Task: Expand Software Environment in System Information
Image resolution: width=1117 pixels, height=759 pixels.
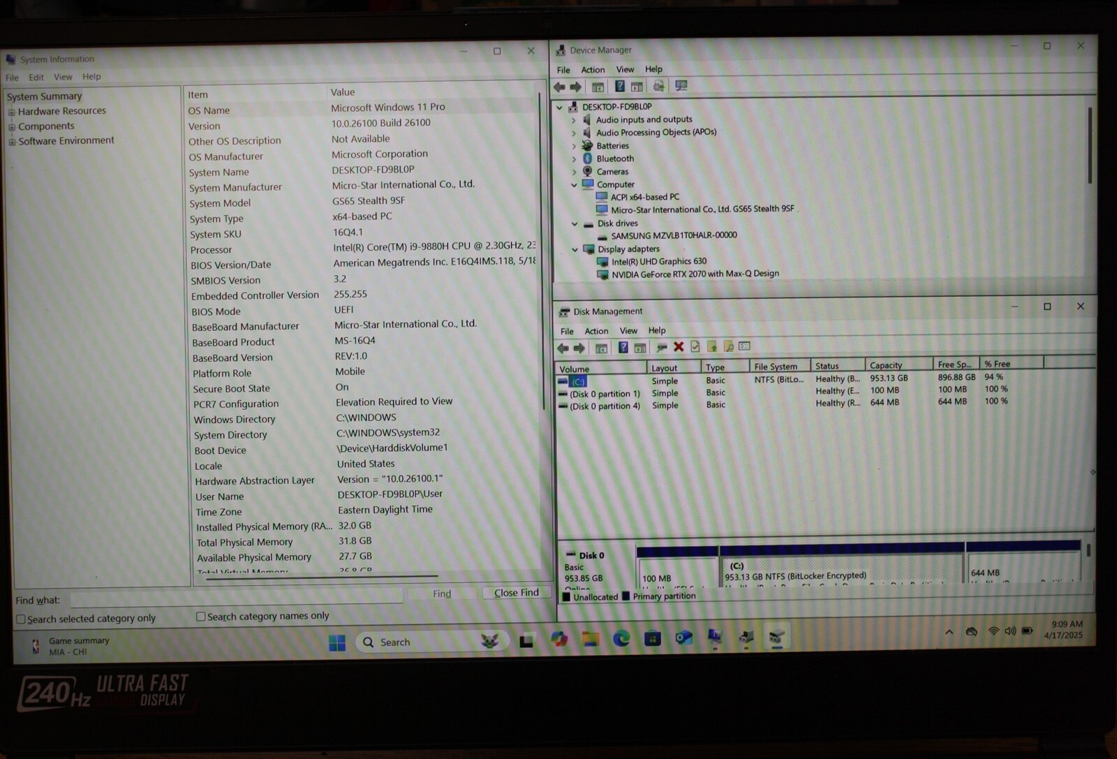Action: [x=12, y=142]
